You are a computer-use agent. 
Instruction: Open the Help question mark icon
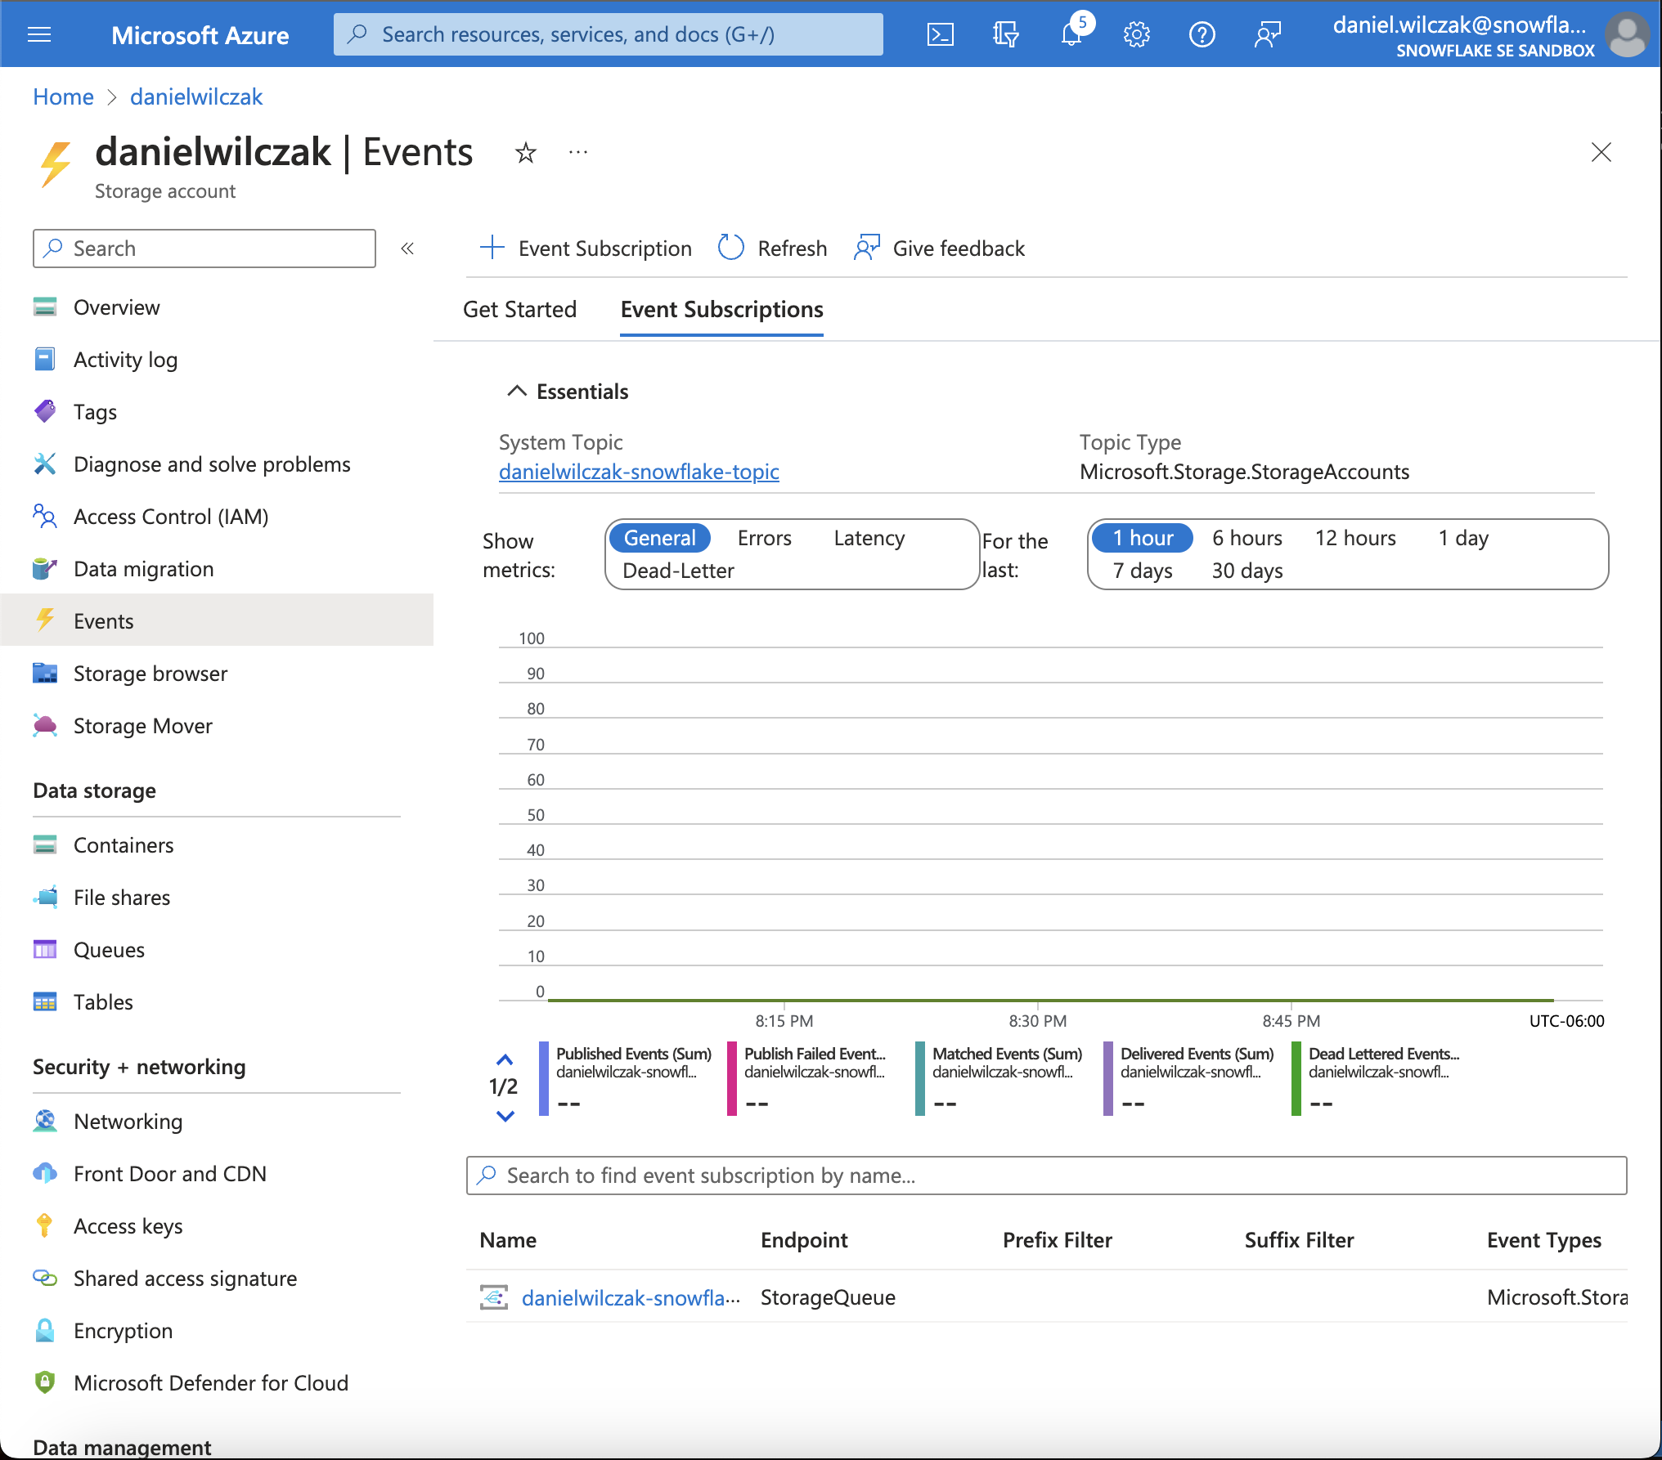click(x=1202, y=34)
